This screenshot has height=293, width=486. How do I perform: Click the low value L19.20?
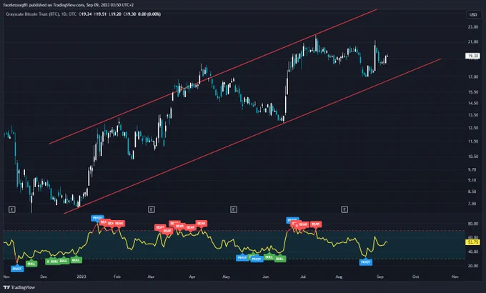(115, 14)
